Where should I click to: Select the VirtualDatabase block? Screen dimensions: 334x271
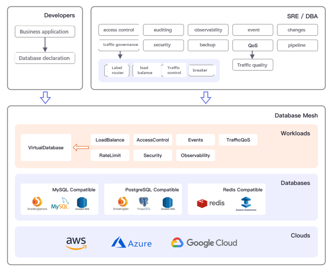46,147
